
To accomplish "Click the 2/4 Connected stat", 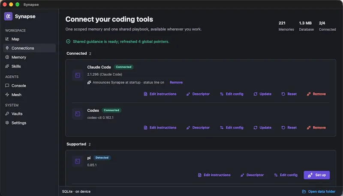I will point(327,26).
